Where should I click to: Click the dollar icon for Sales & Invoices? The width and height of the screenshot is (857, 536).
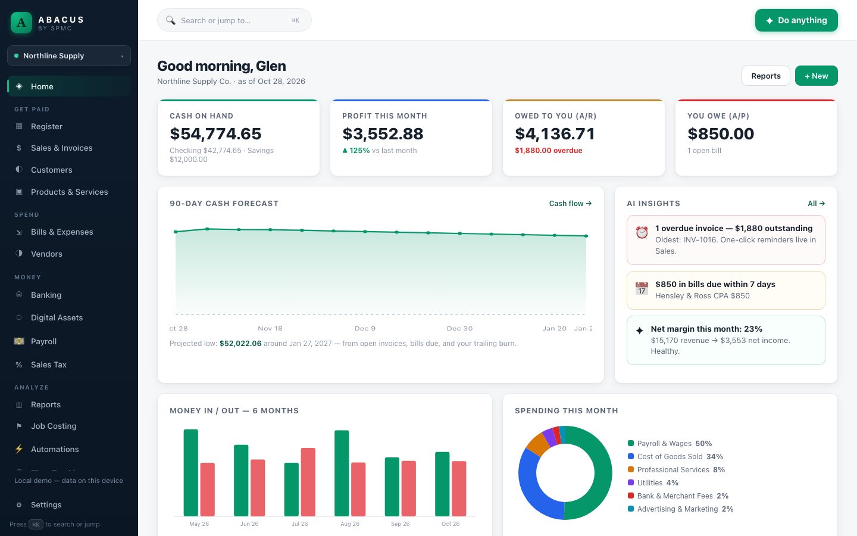click(19, 148)
